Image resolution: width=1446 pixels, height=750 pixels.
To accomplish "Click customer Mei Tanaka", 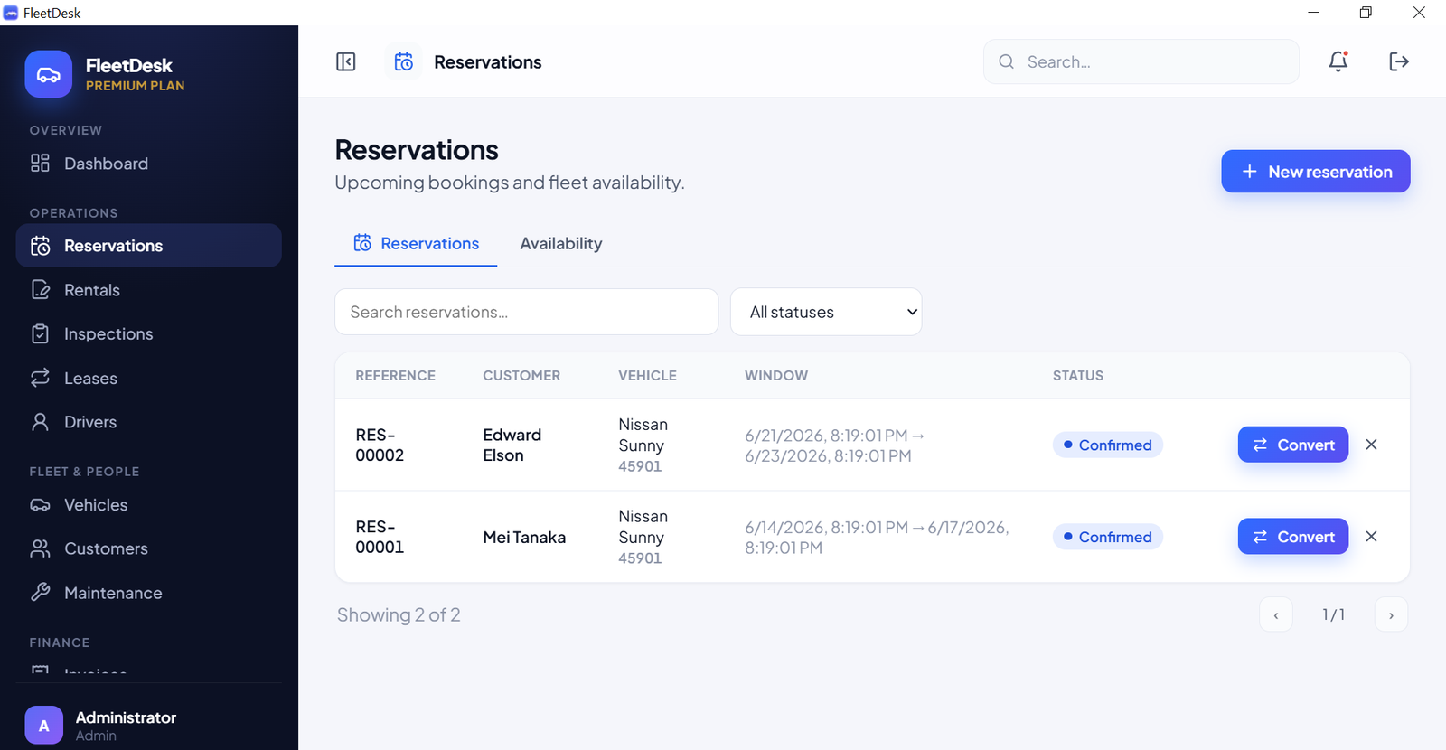I will tap(524, 537).
